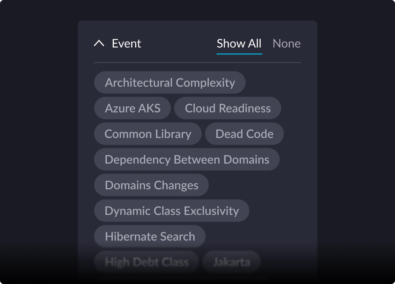The width and height of the screenshot is (395, 284).
Task: Select the None tab
Action: pos(287,44)
